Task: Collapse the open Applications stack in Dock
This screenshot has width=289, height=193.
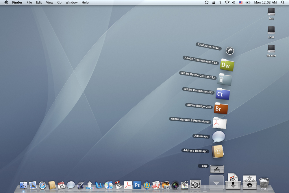Action: (216, 183)
